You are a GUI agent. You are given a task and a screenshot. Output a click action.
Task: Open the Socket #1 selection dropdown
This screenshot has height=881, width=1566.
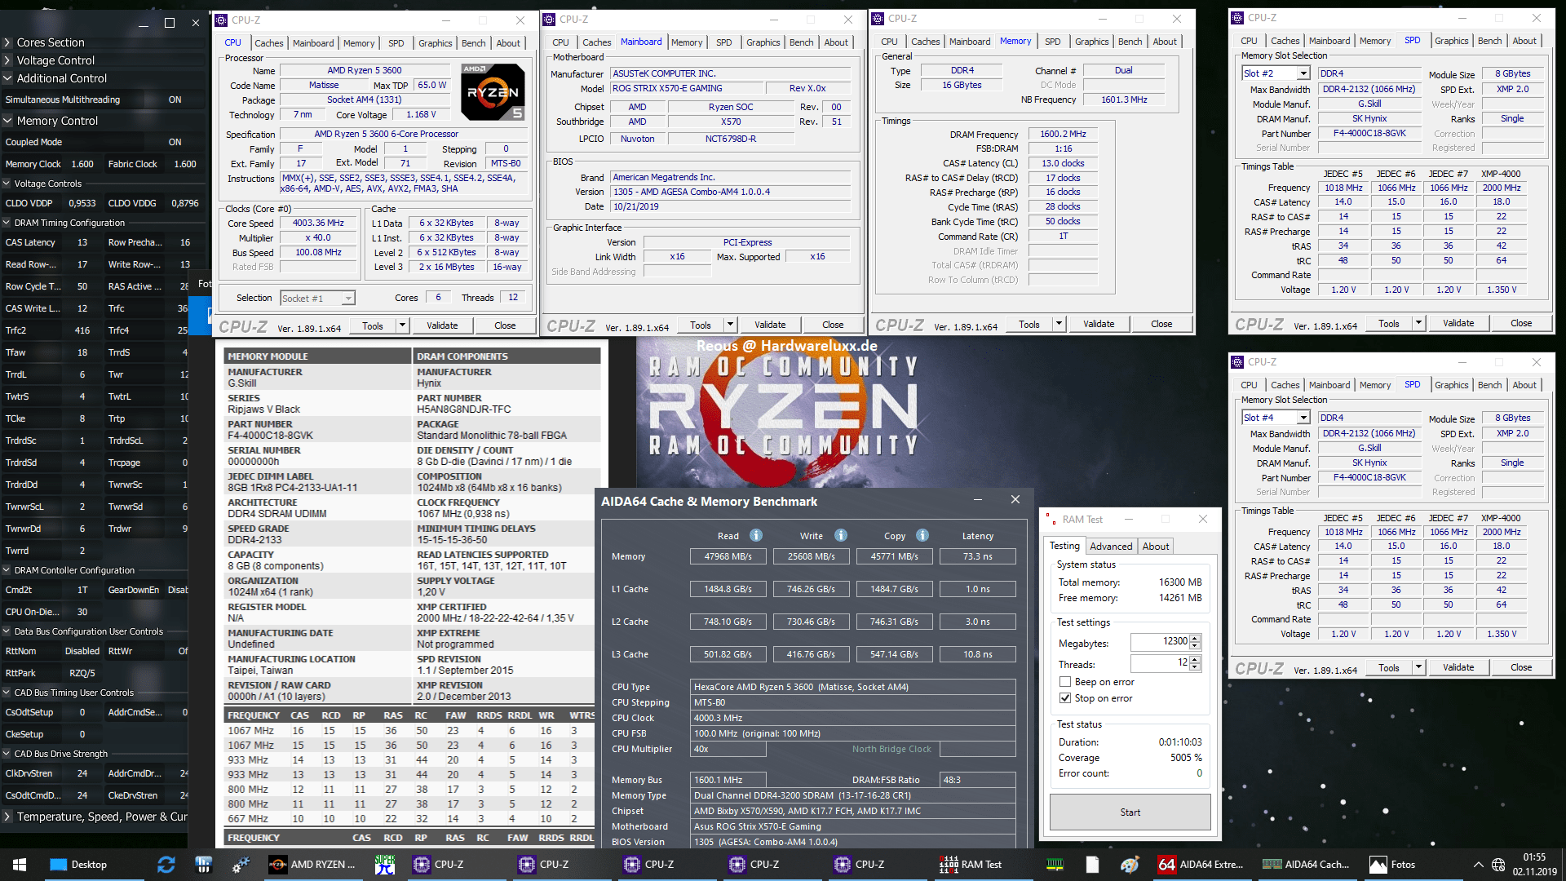pyautogui.click(x=348, y=299)
